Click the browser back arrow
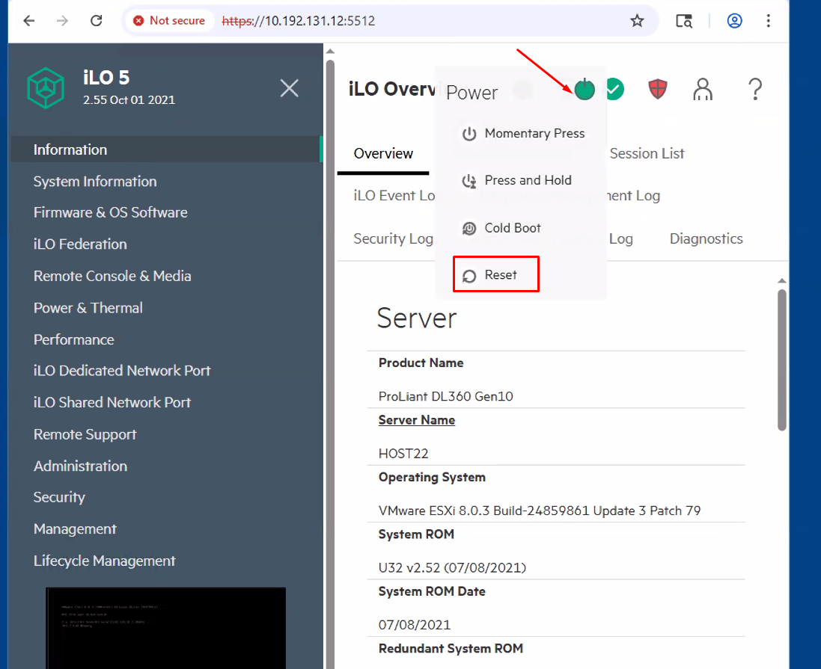 pos(28,21)
